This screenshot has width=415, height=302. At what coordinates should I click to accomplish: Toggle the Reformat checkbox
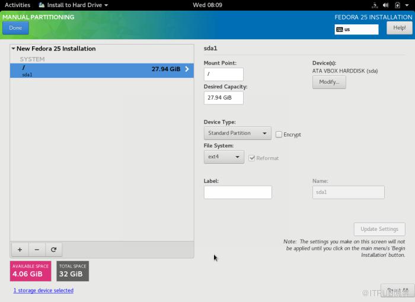coord(252,158)
